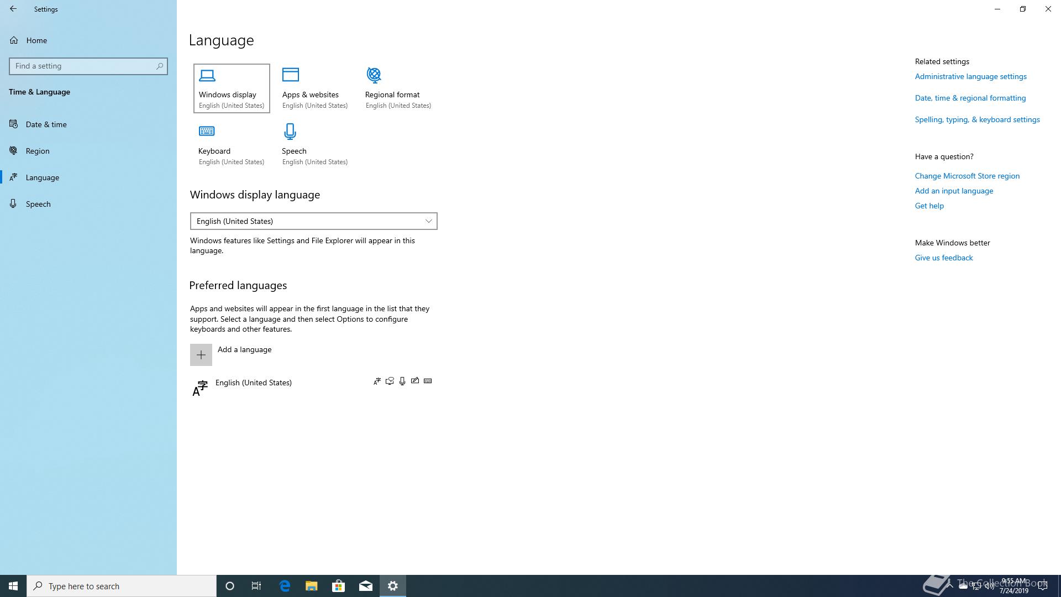Viewport: 1061px width, 597px height.
Task: Navigate to Settings Home
Action: coord(36,40)
